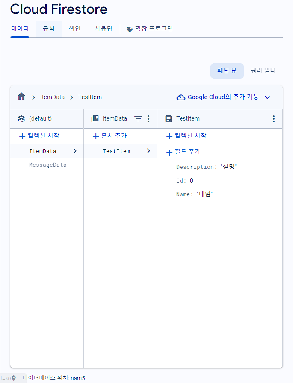The image size is (293, 383).
Task: Click the plus icon next to 필드 추가
Action: point(169,153)
